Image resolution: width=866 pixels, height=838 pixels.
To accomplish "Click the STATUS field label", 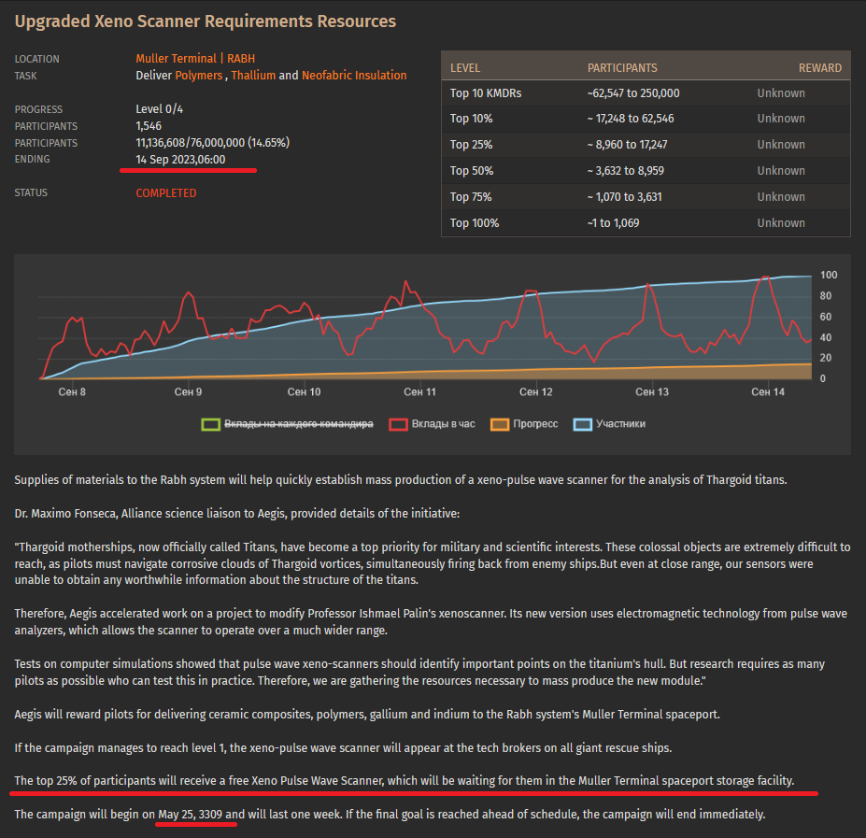I will 31,192.
